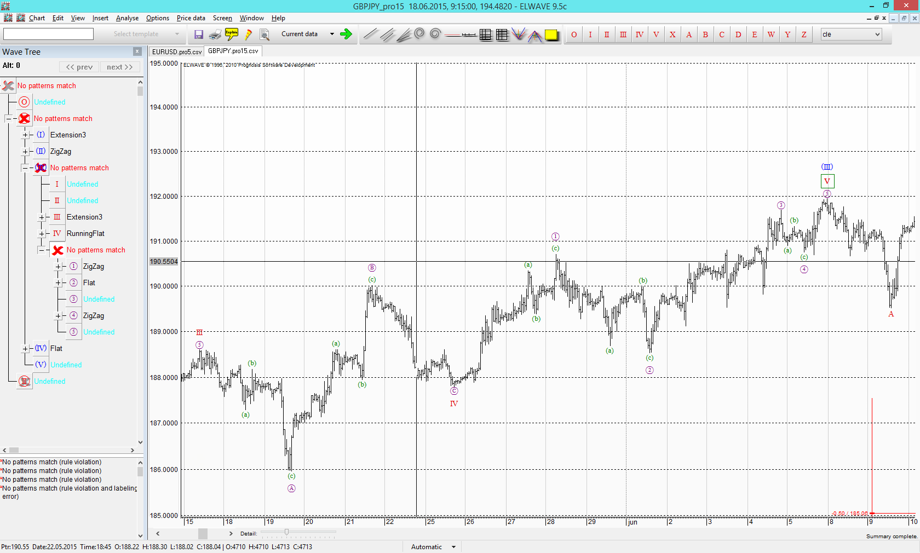Open the Chart menu
The image size is (920, 553).
[37, 18]
